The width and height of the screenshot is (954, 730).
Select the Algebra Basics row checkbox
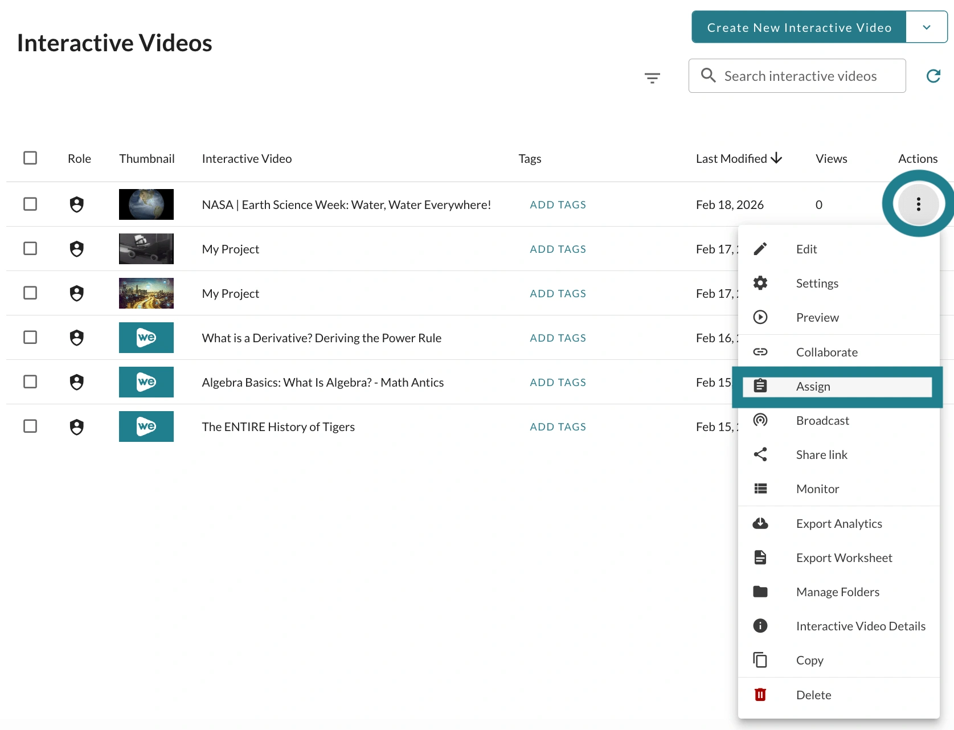(x=30, y=382)
